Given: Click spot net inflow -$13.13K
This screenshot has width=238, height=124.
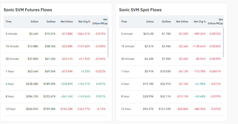Looking at the screenshot, I should pyautogui.click(x=182, y=96).
